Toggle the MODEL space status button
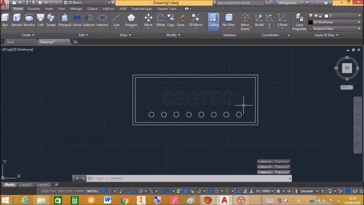 [92, 191]
